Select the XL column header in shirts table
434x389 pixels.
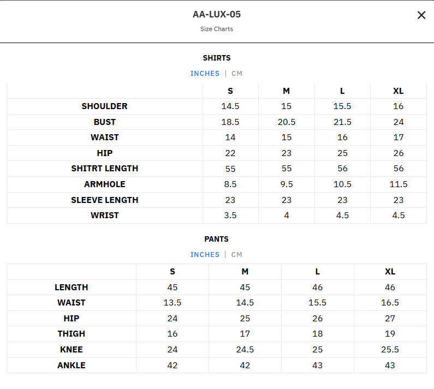coord(399,91)
